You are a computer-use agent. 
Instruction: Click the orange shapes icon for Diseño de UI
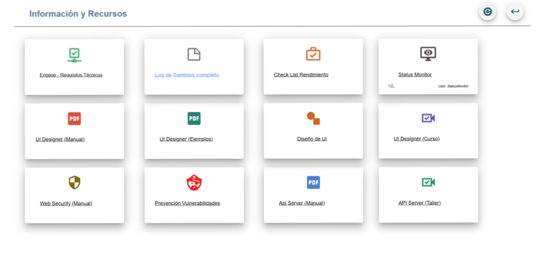tap(313, 119)
